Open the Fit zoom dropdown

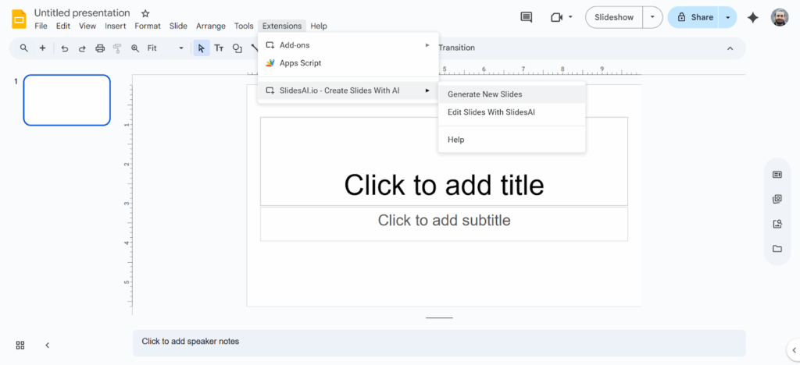tap(165, 48)
